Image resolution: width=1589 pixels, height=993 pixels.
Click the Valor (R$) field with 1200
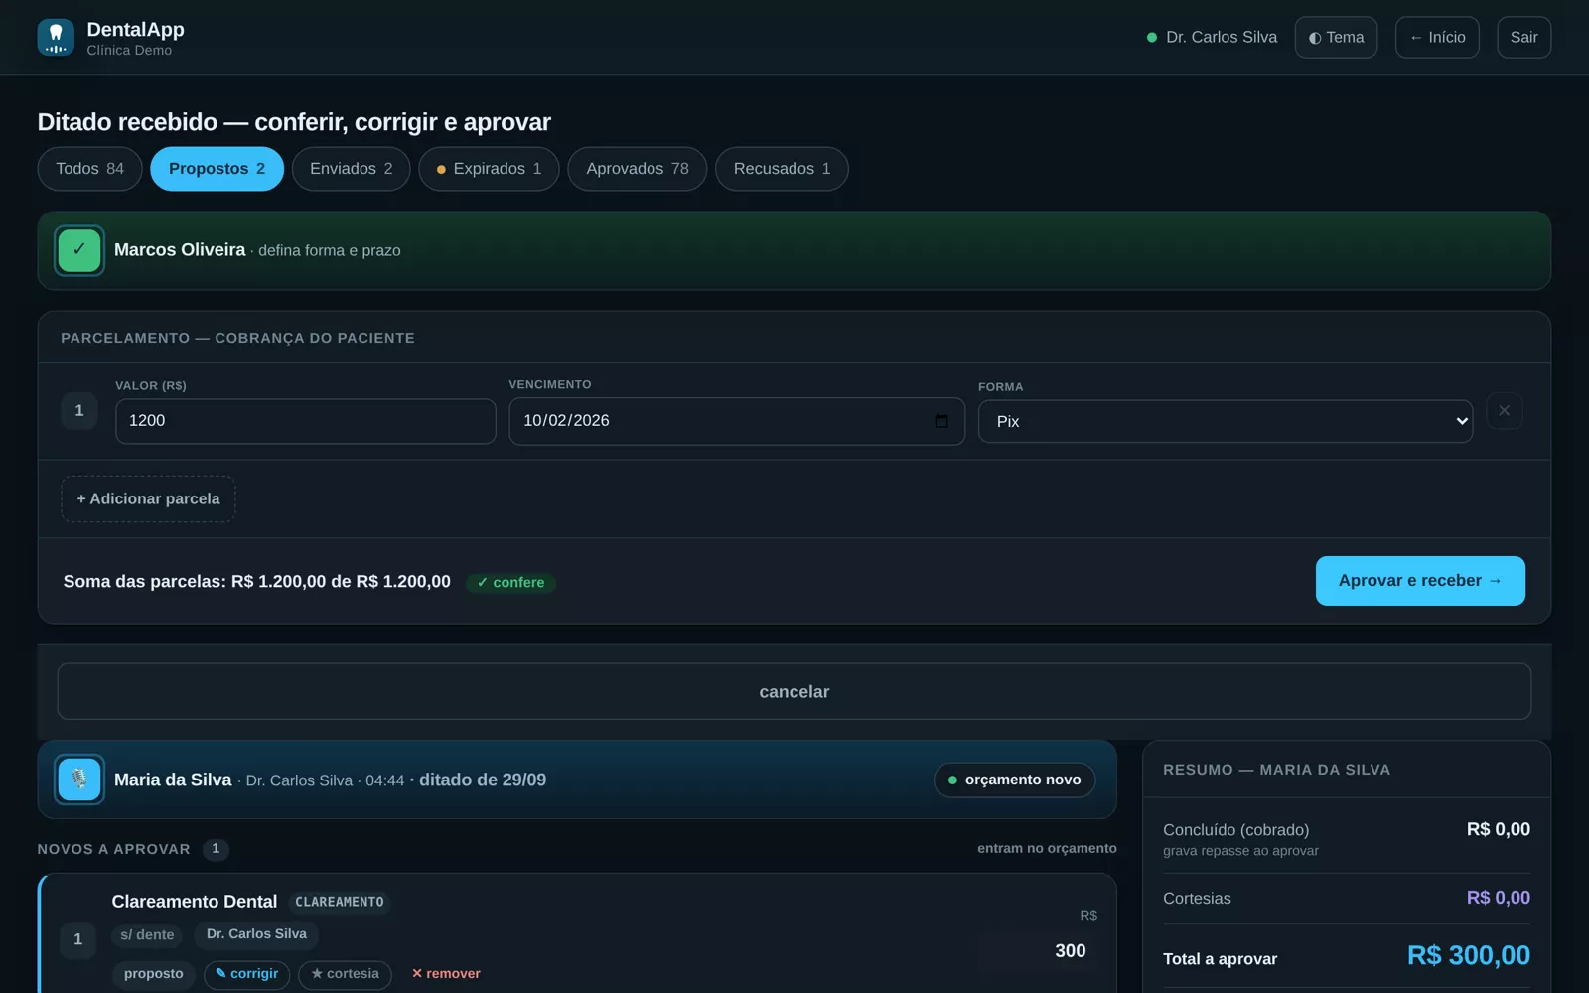point(306,421)
